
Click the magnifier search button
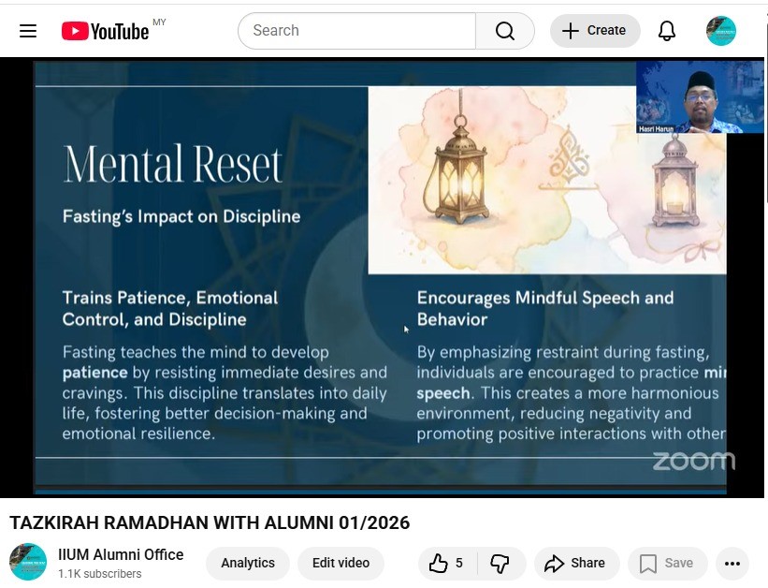point(505,31)
